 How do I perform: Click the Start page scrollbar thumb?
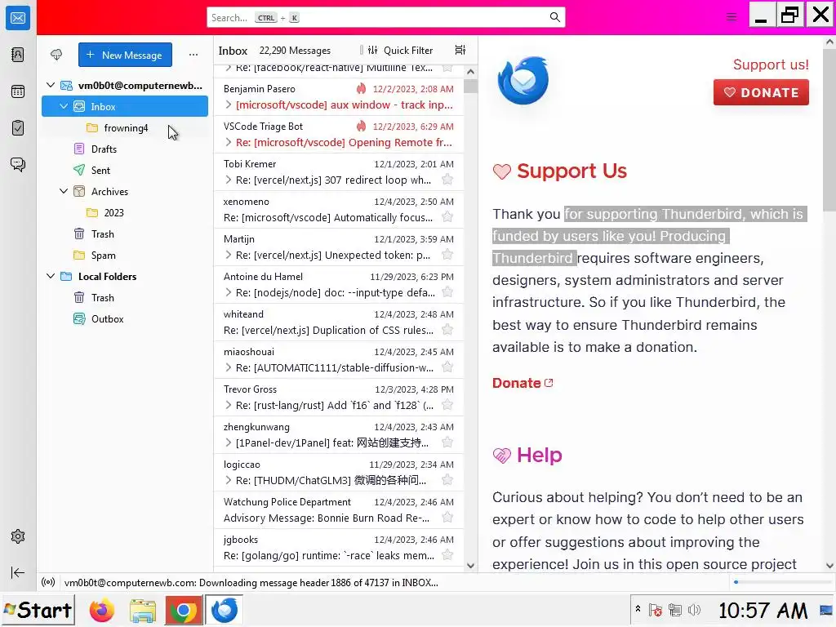click(x=829, y=130)
